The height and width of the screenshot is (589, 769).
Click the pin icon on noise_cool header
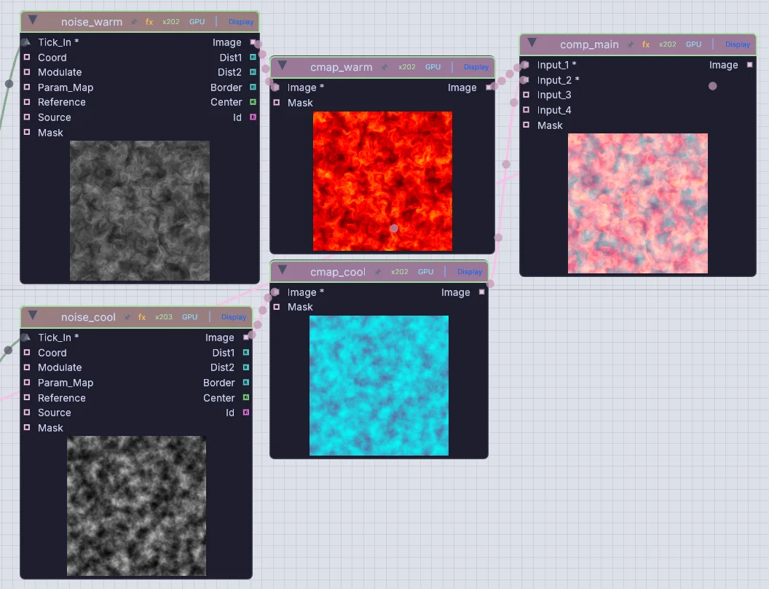point(127,317)
